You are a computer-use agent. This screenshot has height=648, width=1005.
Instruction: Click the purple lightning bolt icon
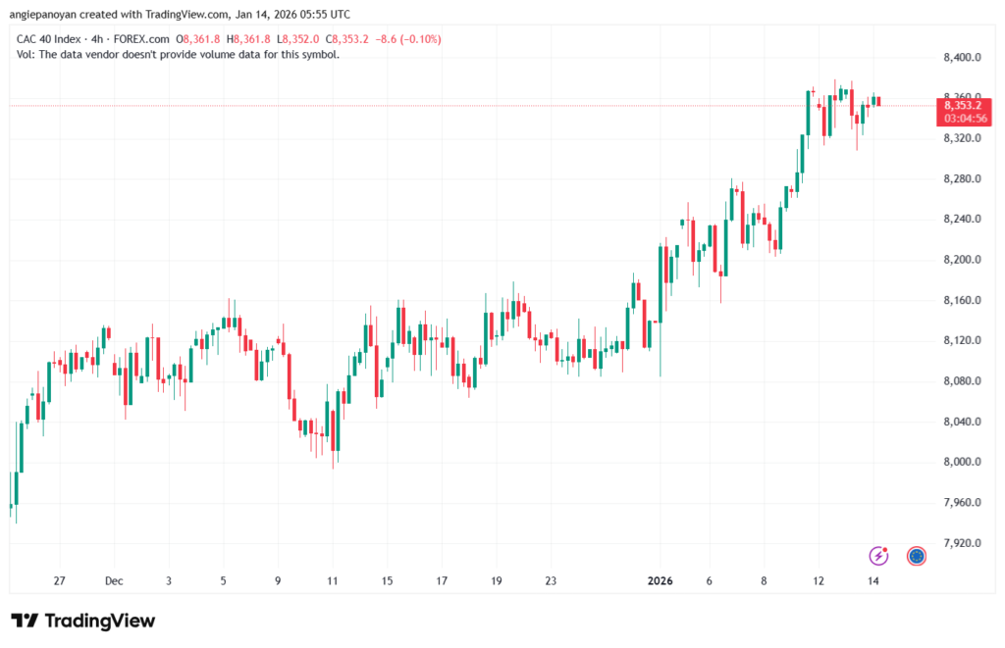[x=878, y=556]
